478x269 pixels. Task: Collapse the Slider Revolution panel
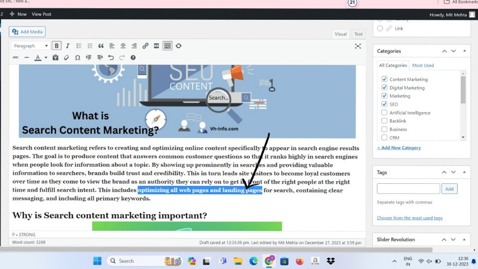click(464, 240)
